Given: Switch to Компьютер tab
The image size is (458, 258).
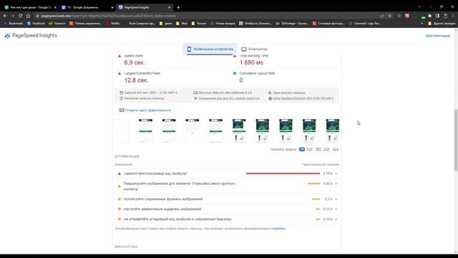Looking at the screenshot, I should click(254, 49).
